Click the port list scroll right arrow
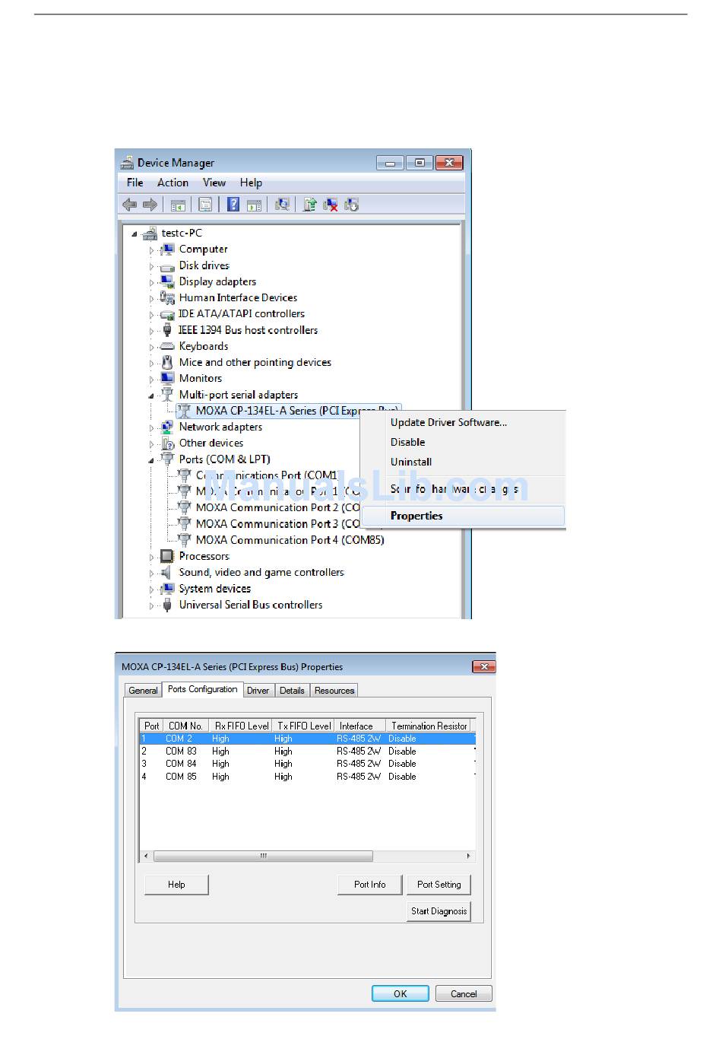722x1055 pixels. pos(468,856)
